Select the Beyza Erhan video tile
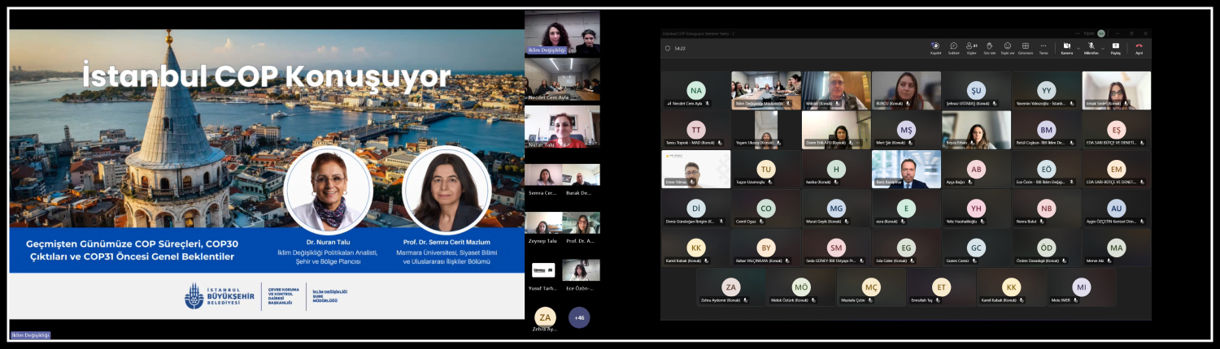Image resolution: width=1220 pixels, height=349 pixels. click(977, 130)
